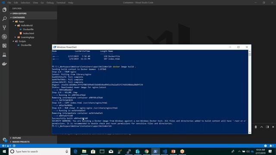Click the feedback smiley in status bar
This screenshot has height=155, width=276.
266,146
